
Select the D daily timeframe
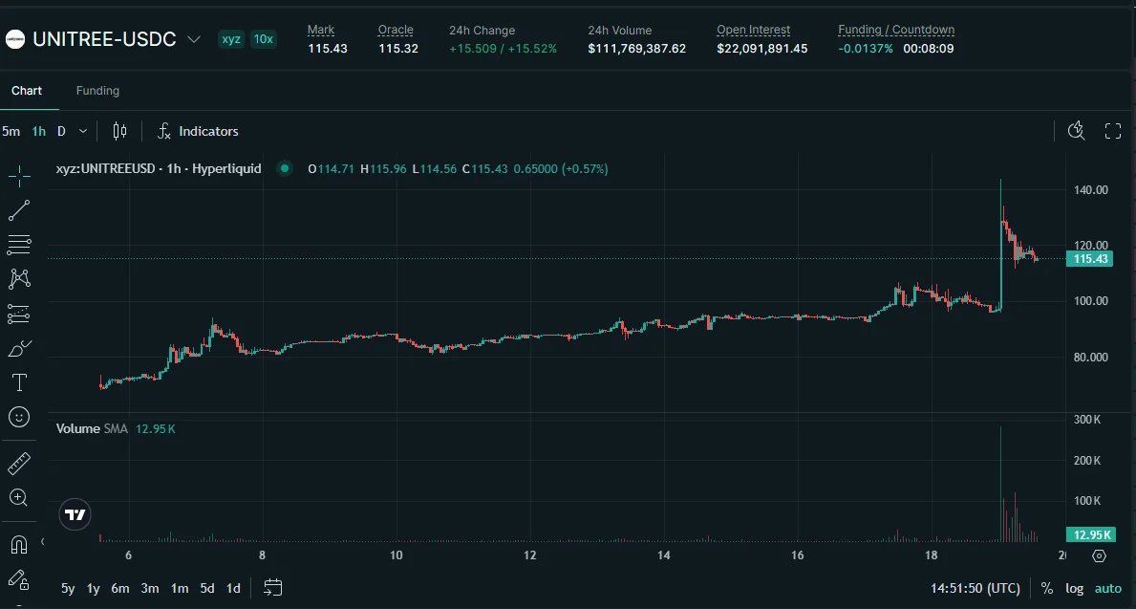(61, 131)
